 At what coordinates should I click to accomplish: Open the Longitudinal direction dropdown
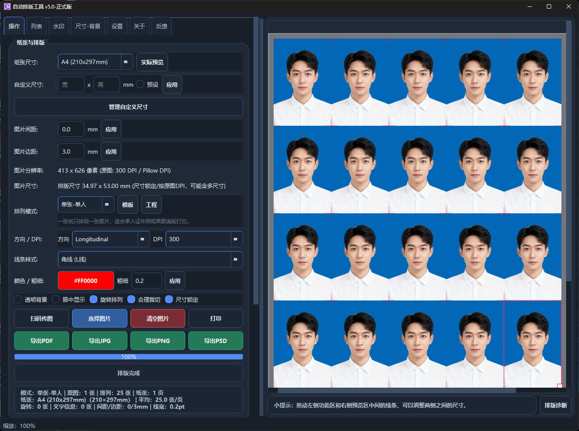click(x=111, y=239)
